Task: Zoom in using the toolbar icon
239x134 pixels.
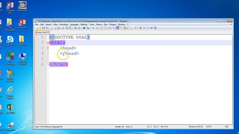Action: coord(93,28)
